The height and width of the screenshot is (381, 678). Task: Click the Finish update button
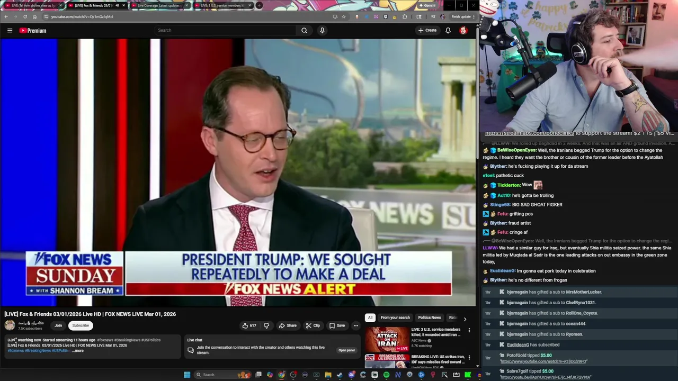[461, 16]
